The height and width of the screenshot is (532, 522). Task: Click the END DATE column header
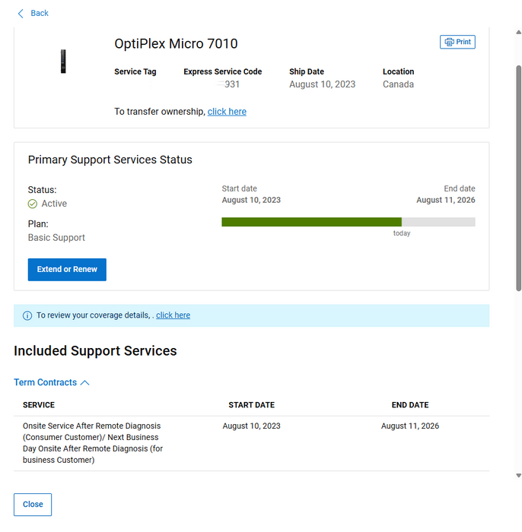(409, 405)
